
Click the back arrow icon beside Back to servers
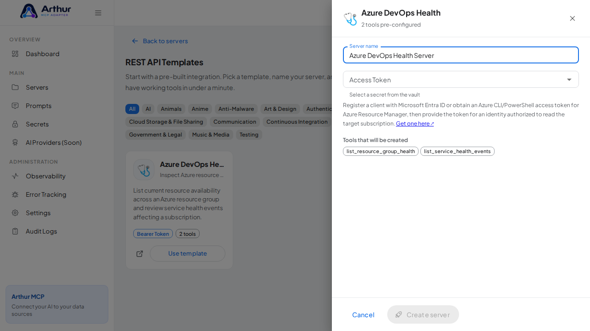click(x=135, y=41)
